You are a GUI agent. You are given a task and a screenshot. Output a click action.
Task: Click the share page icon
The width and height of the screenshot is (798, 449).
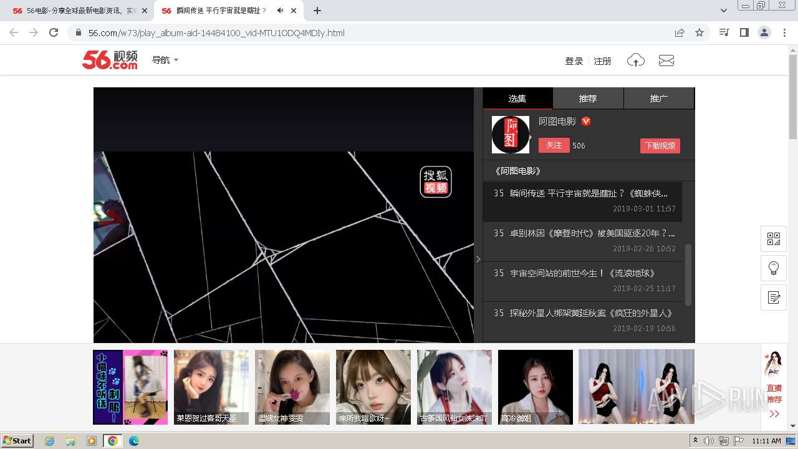(x=680, y=32)
